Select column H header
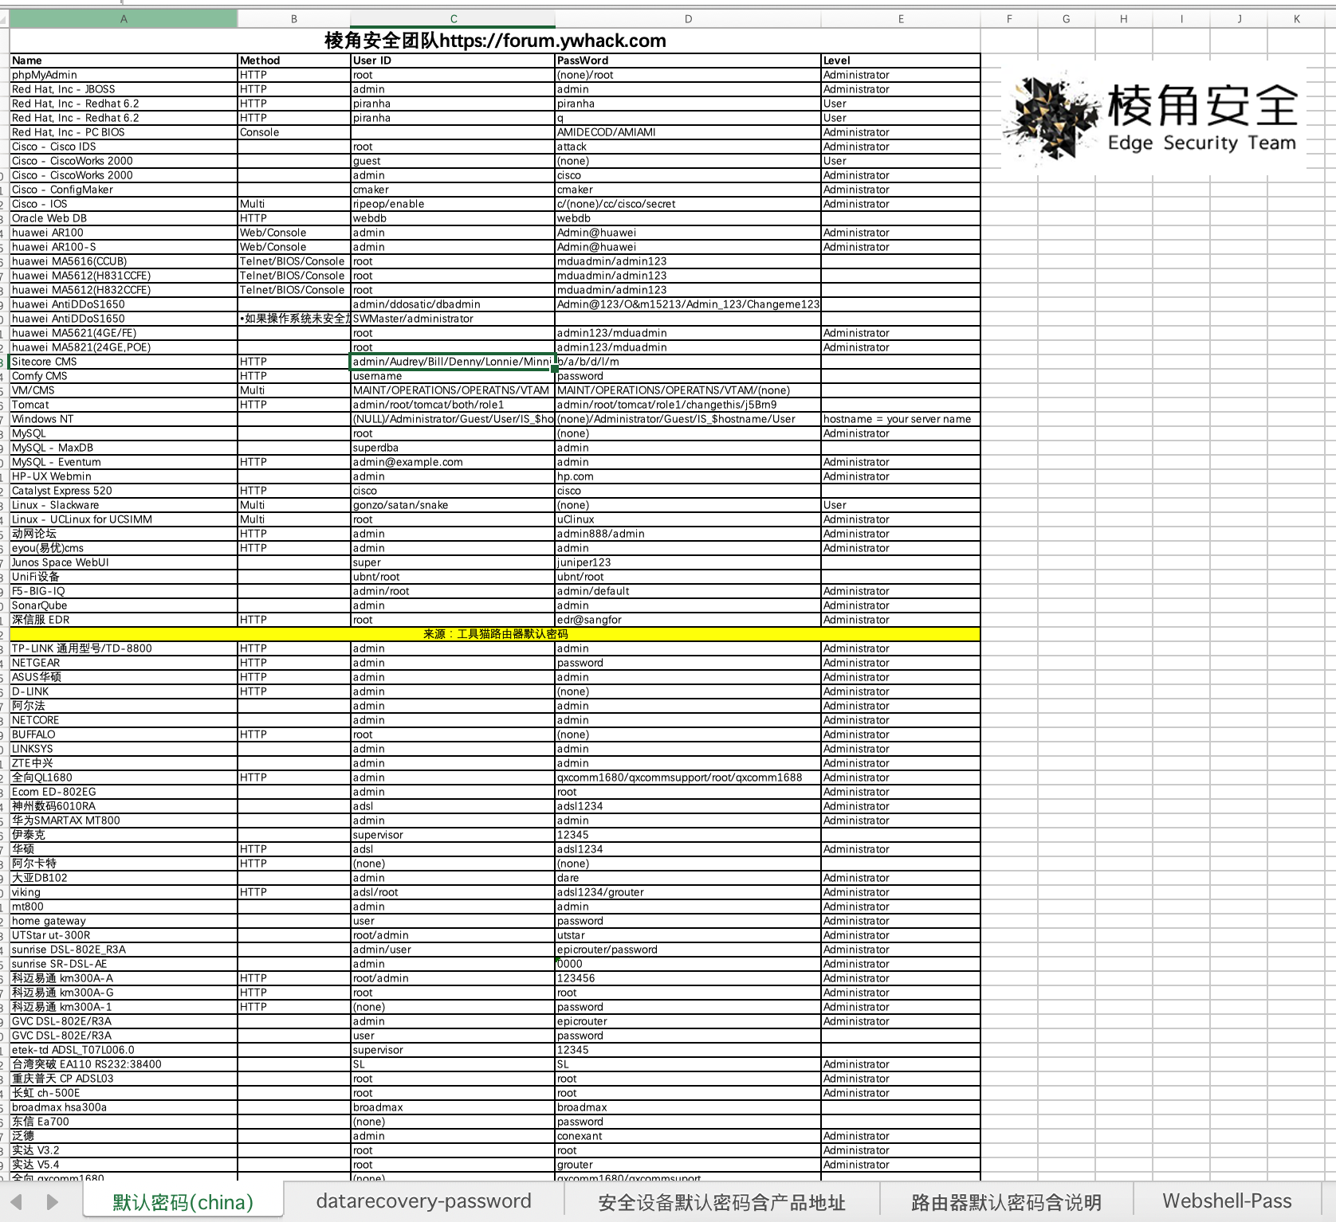Image resolution: width=1336 pixels, height=1222 pixels. (x=1123, y=19)
